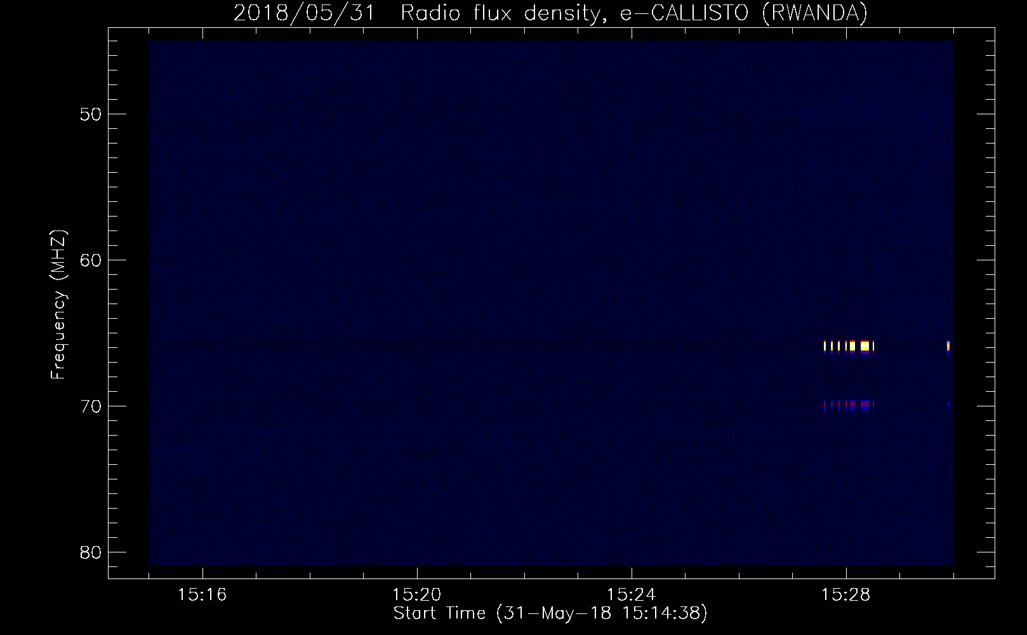Click the 50 MHz frequency tick label

[91, 114]
